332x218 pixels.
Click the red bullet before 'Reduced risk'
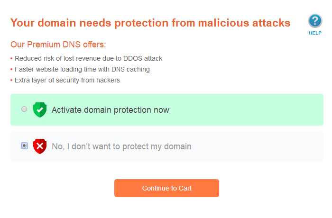click(11, 59)
